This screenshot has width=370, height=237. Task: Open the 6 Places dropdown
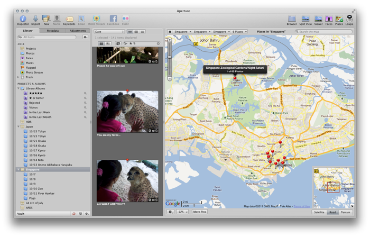pos(239,32)
